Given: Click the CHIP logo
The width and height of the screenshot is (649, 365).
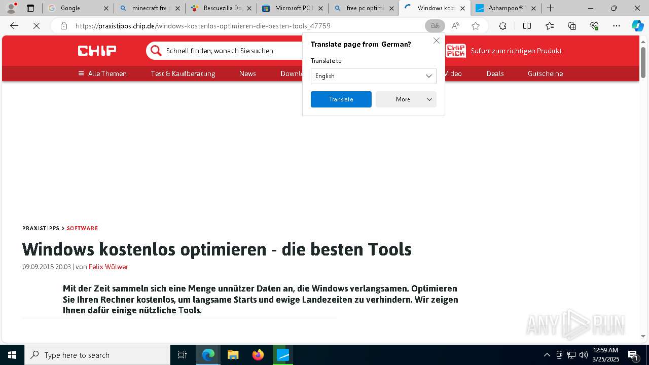Looking at the screenshot, I should [97, 51].
